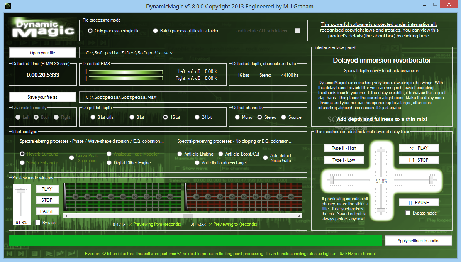Click the reverberator STOP button
Viewport: 461px width, 262px height.
(x=419, y=160)
